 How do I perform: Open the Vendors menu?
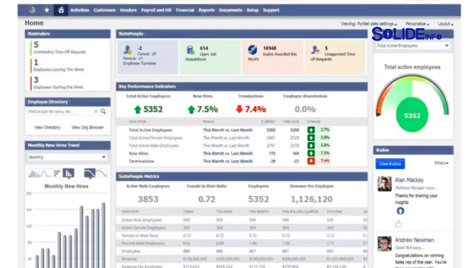coord(128,10)
